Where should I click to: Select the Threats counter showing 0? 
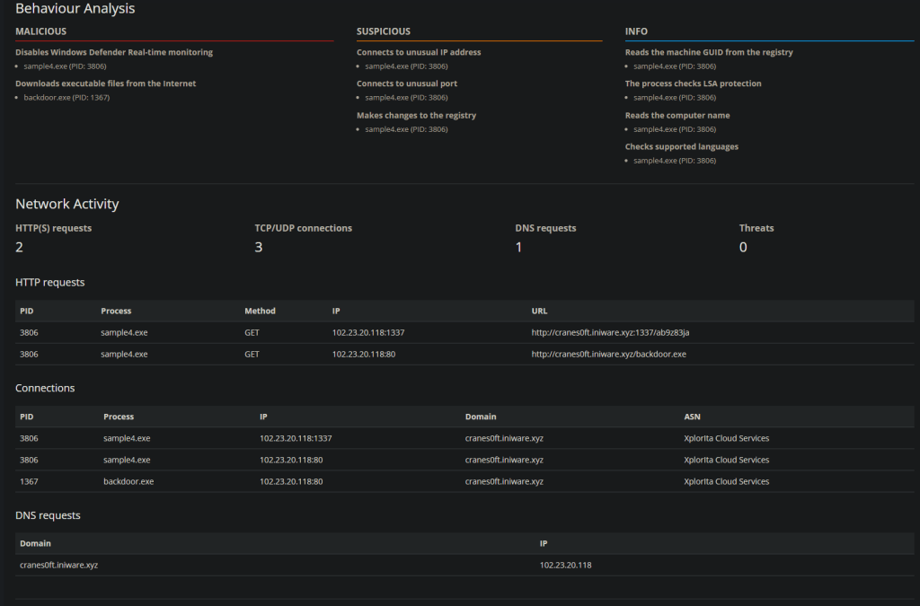[x=743, y=247]
